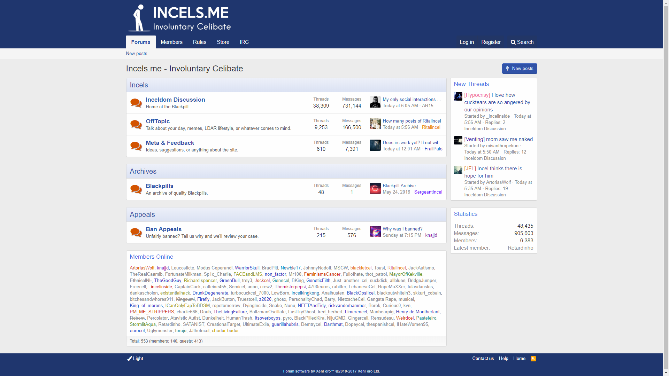Image resolution: width=669 pixels, height=376 pixels.
Task: Open the Members tab
Action: pos(171,42)
